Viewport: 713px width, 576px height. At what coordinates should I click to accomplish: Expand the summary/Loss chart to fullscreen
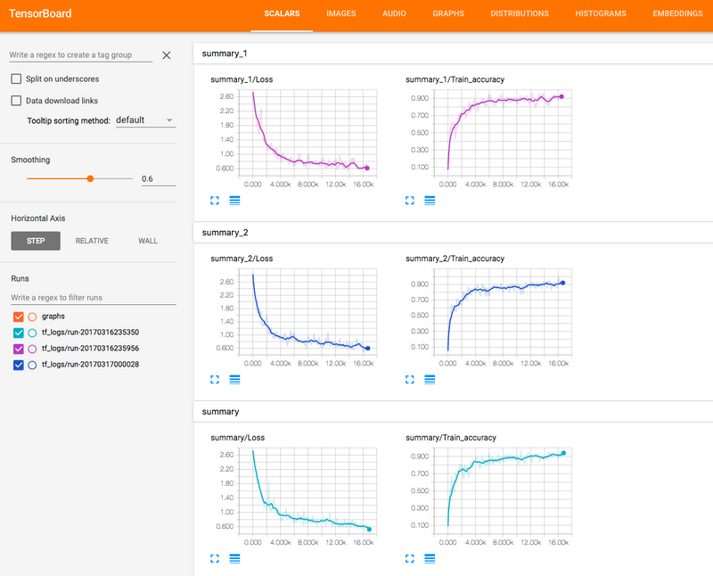pos(214,558)
